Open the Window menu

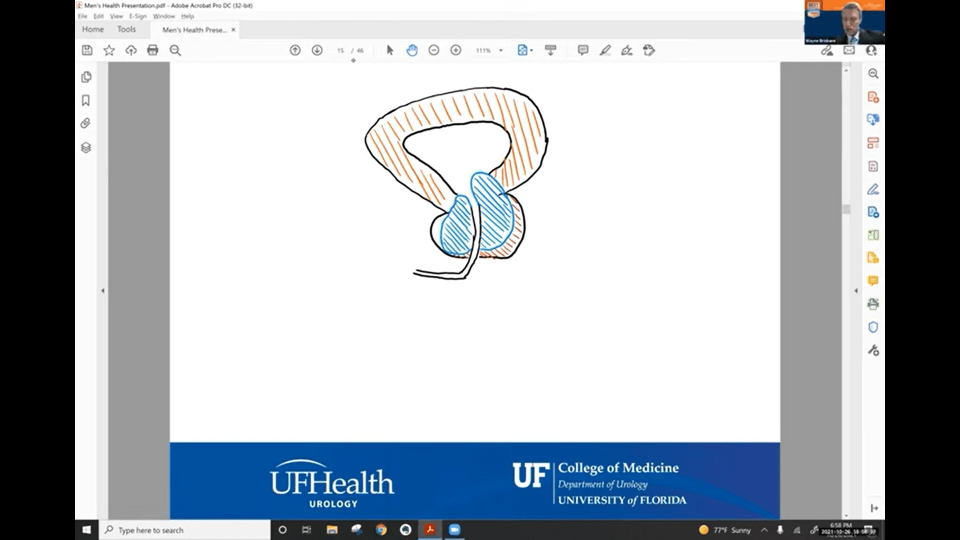tap(164, 16)
